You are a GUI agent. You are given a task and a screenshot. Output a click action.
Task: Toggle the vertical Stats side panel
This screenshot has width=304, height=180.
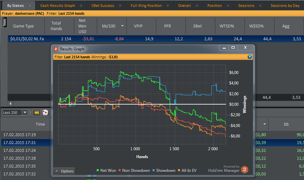pyautogui.click(x=4, y=22)
